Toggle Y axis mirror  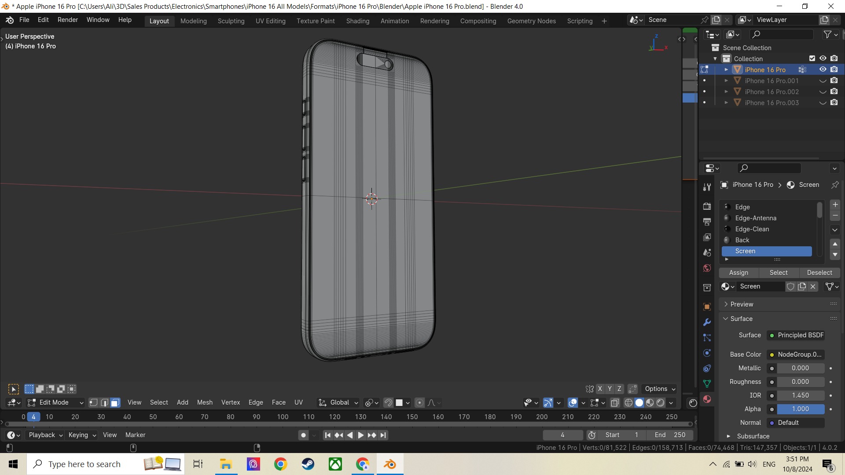[x=610, y=389]
